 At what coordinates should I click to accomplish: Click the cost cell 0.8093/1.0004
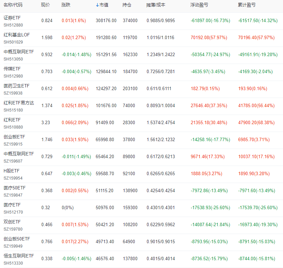[161, 105]
